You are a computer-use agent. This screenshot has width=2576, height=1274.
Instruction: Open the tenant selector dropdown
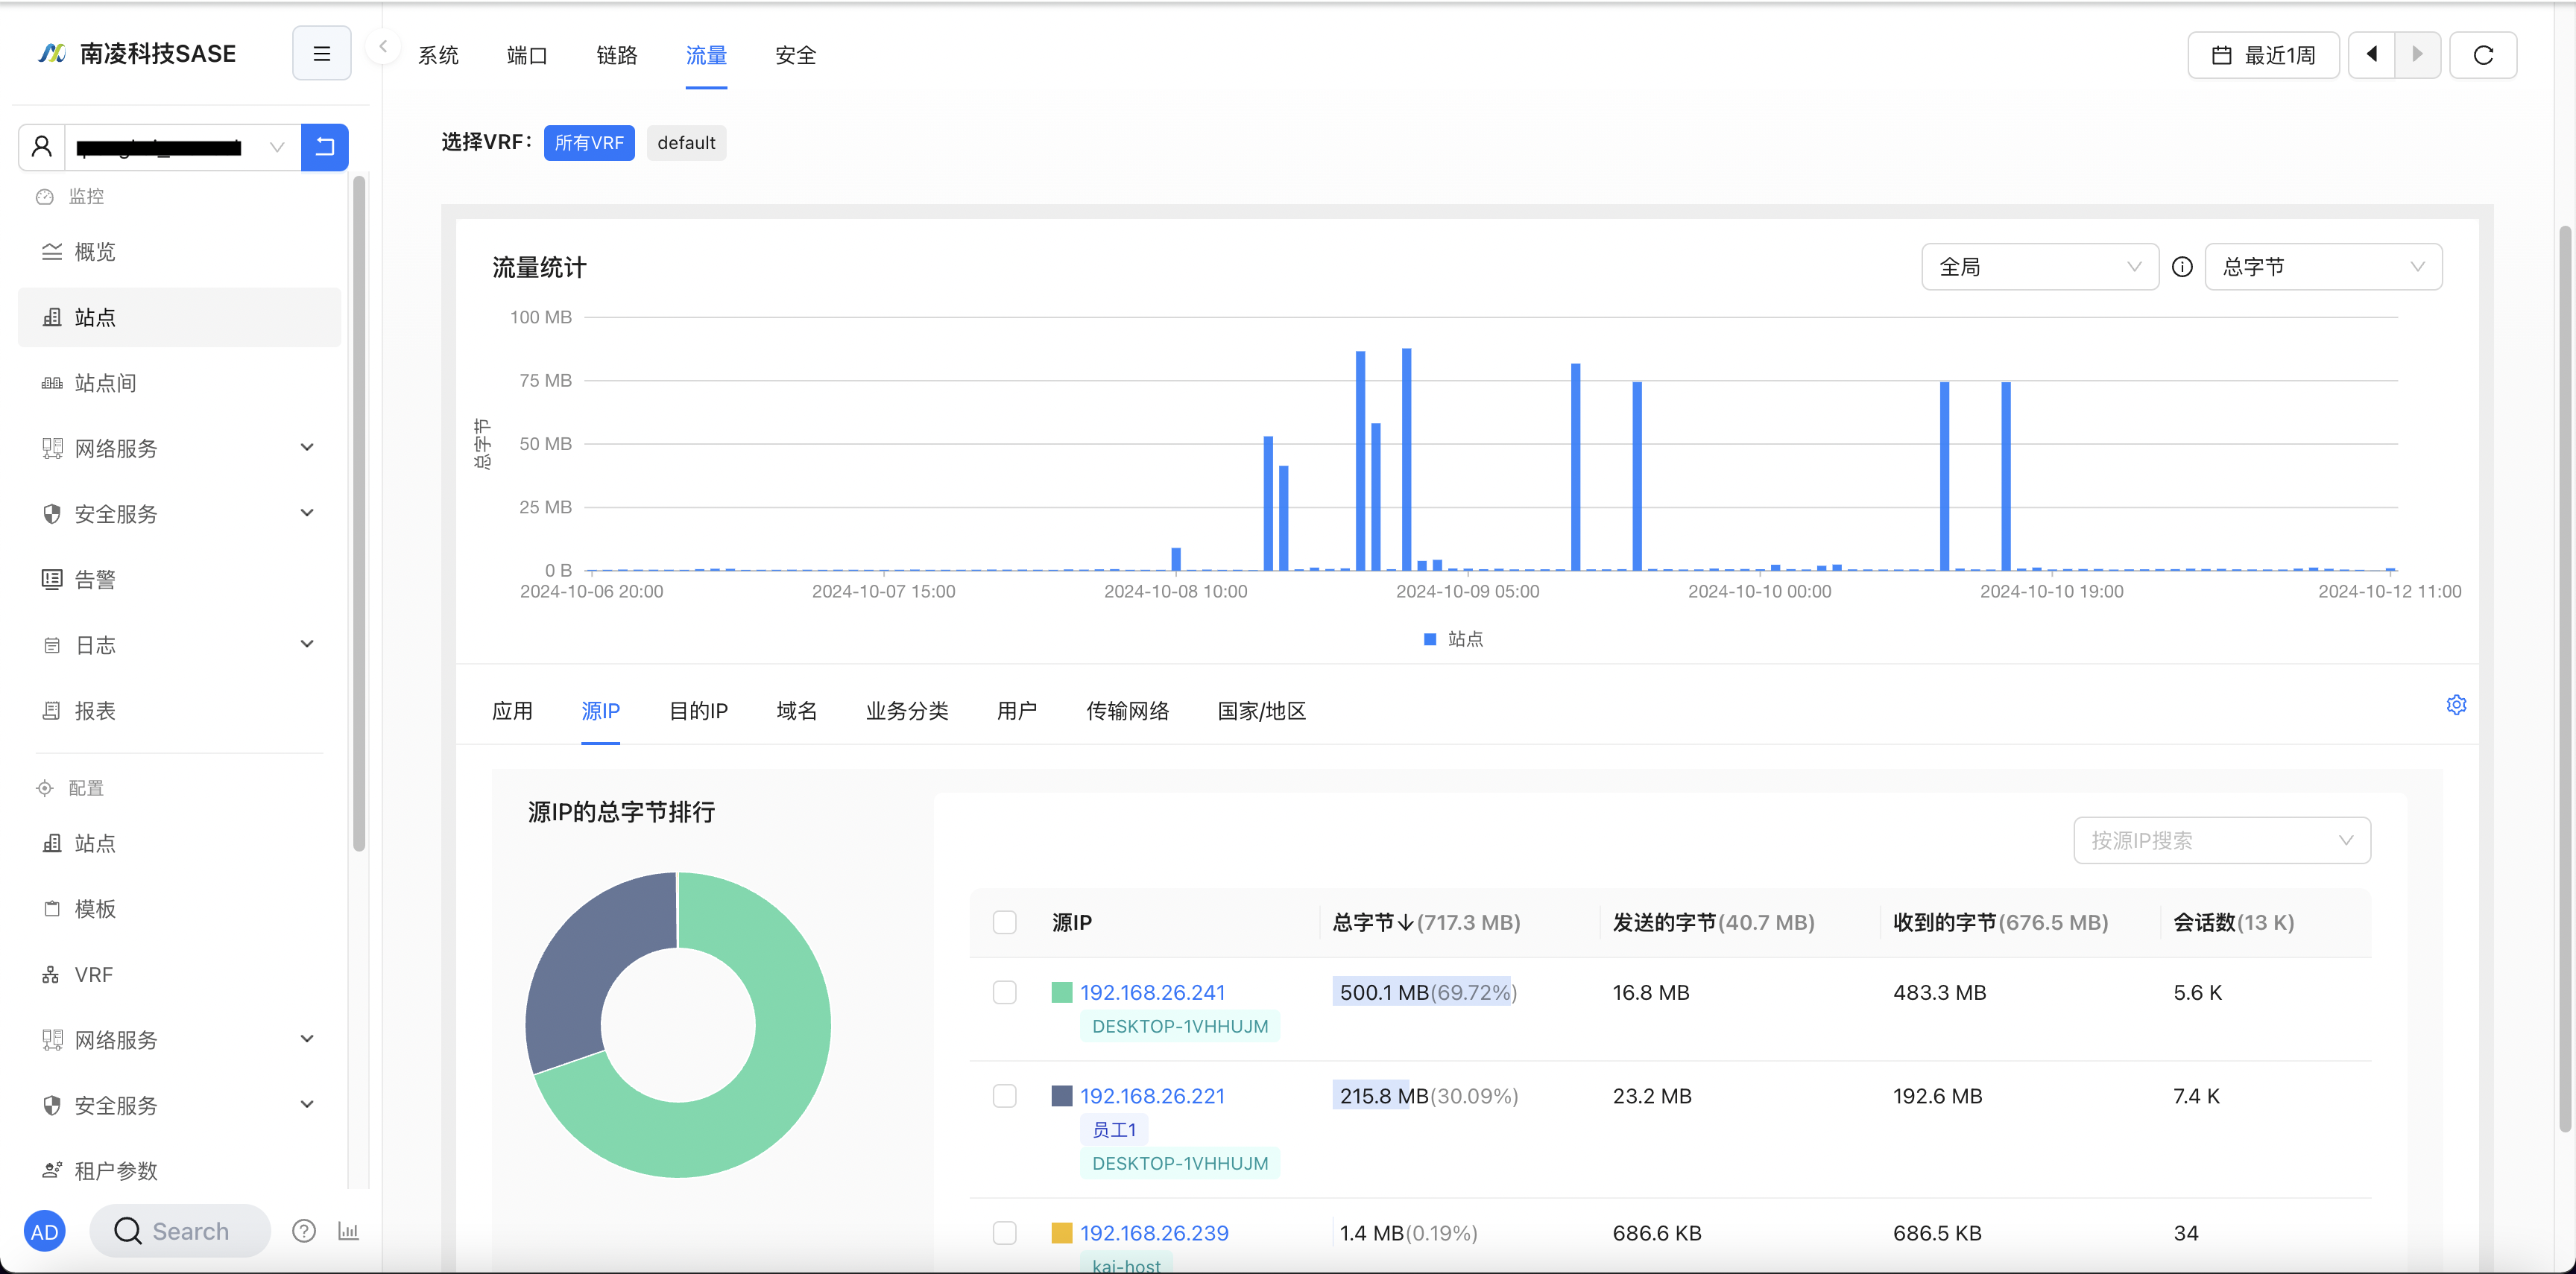click(x=182, y=147)
